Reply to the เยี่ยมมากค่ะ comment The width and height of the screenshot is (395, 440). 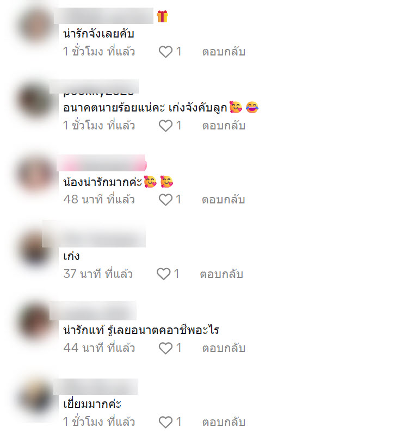[x=224, y=422]
